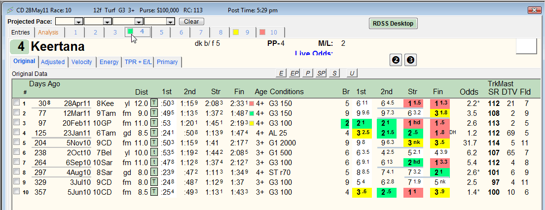Click the circled number 3 icon
Image resolution: width=545 pixels, height=210 pixels.
point(410,60)
